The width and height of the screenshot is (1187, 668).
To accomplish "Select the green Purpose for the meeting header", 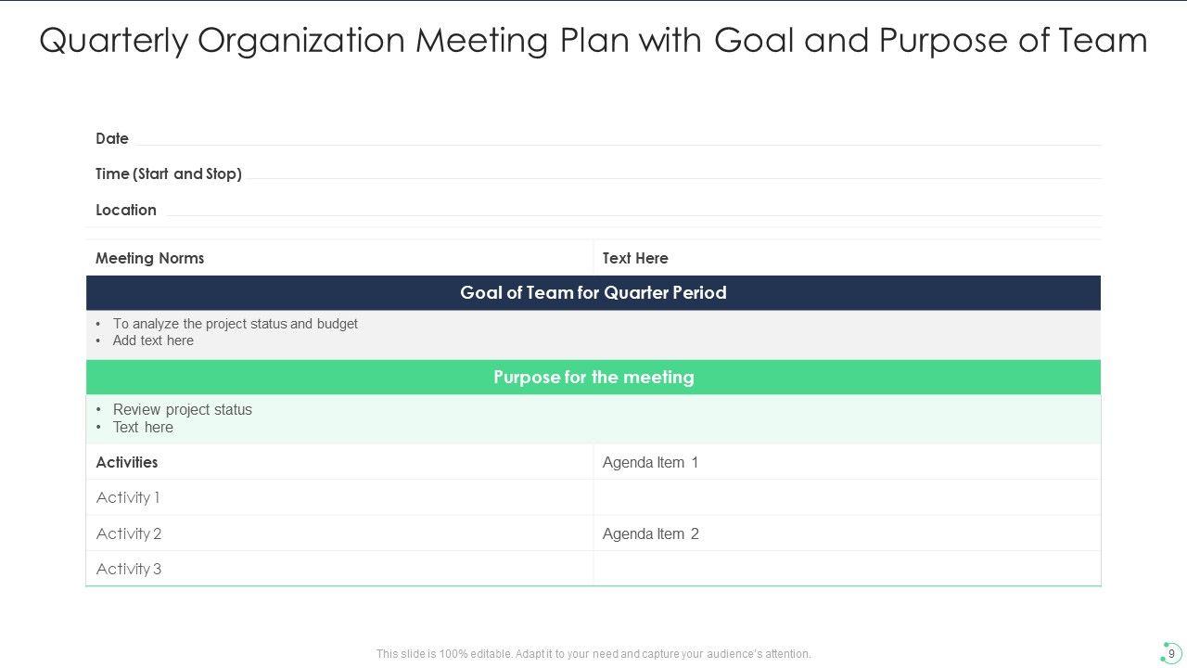I will [x=593, y=378].
